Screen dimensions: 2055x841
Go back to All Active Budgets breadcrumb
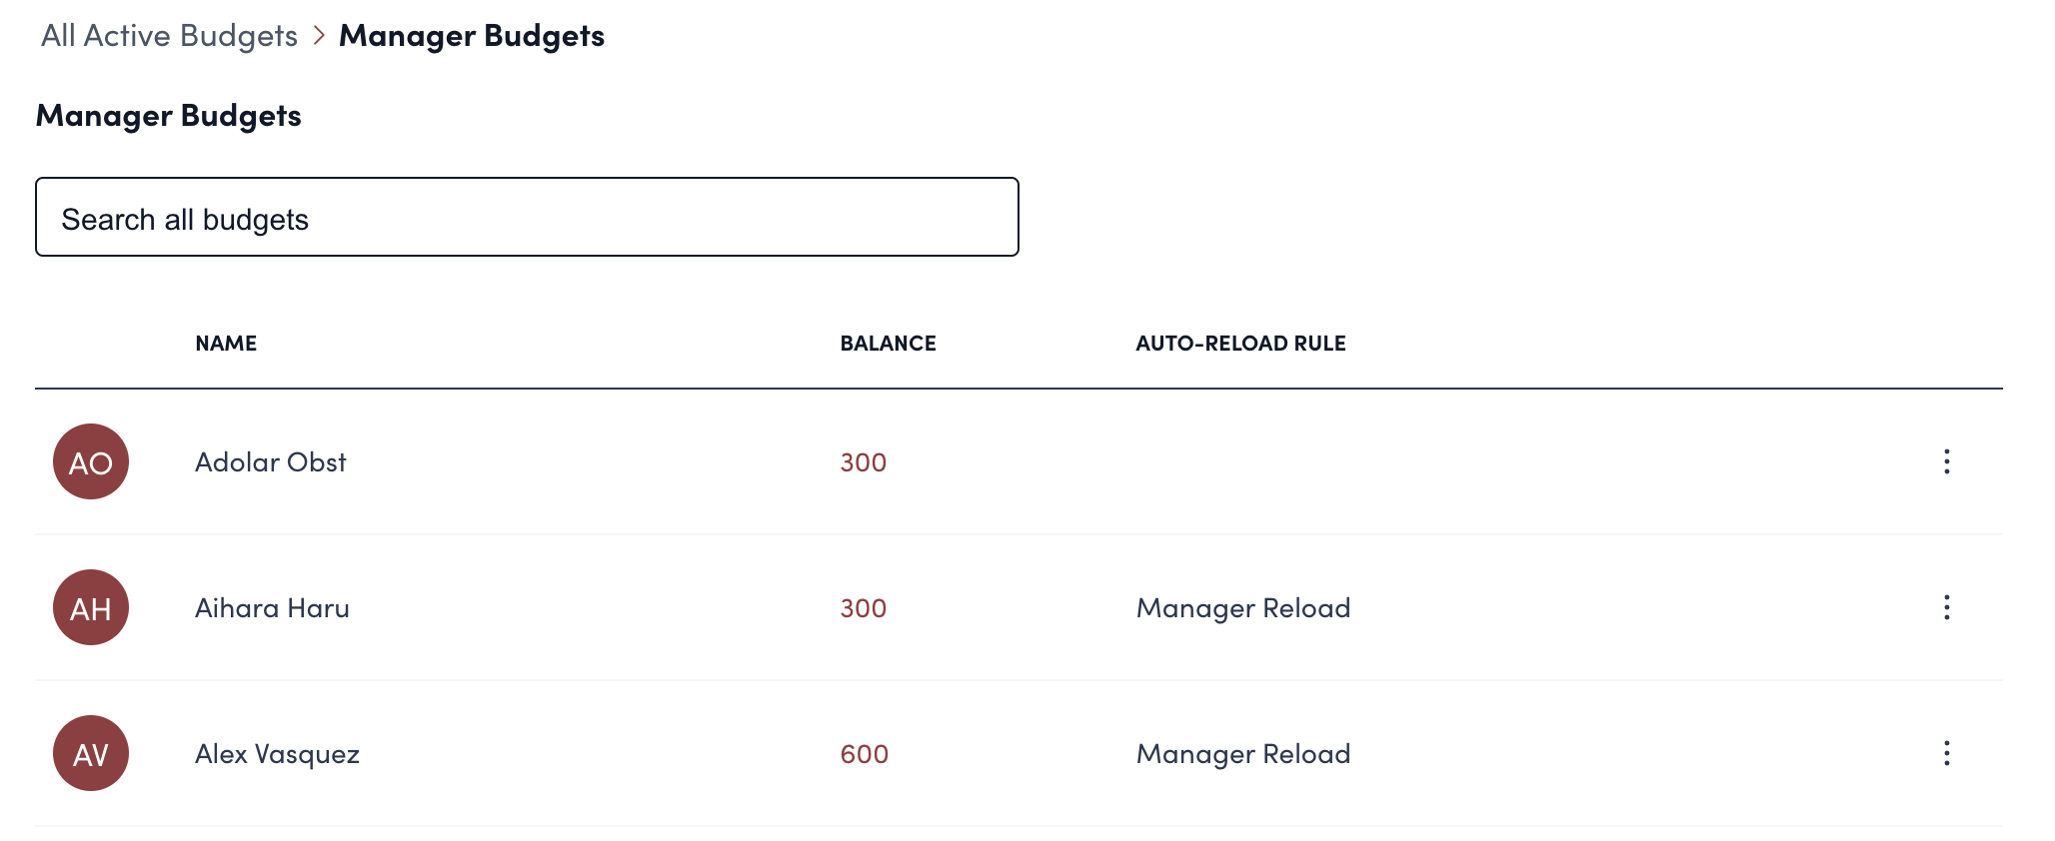[x=169, y=36]
